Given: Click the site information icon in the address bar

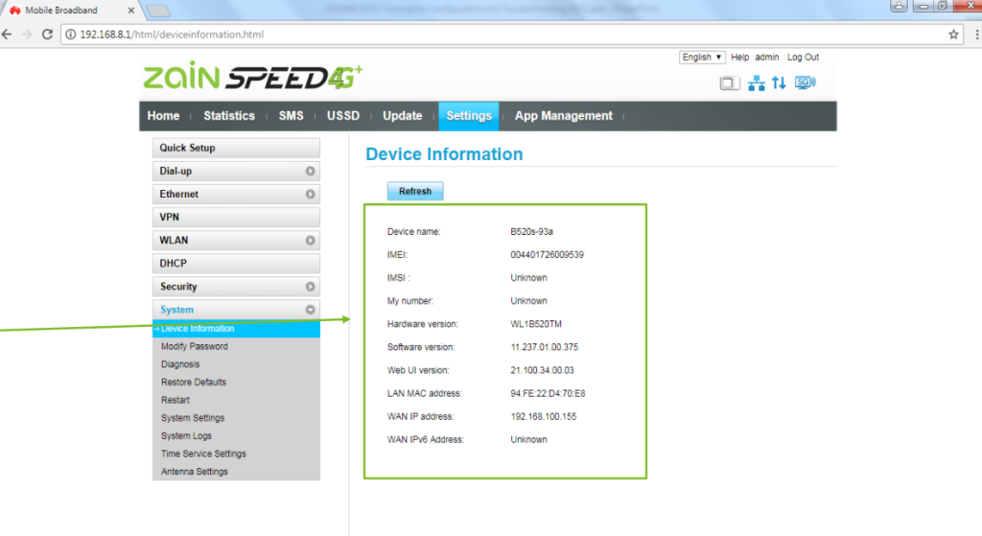Looking at the screenshot, I should 71,35.
